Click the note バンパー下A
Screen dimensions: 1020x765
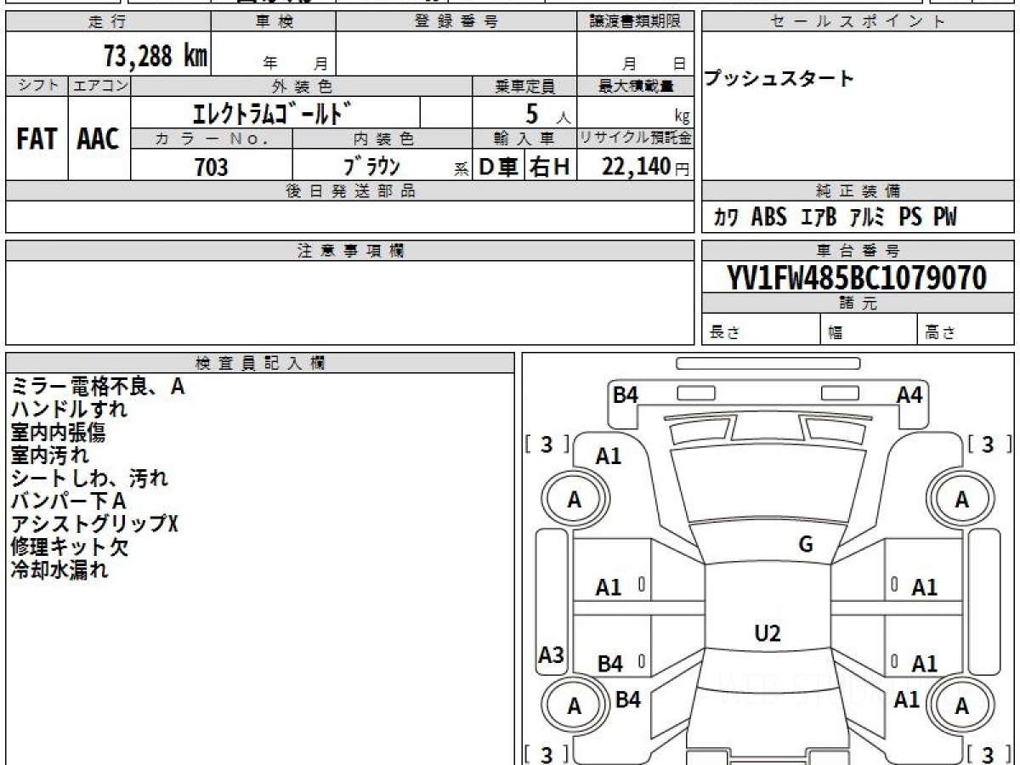click(x=69, y=501)
